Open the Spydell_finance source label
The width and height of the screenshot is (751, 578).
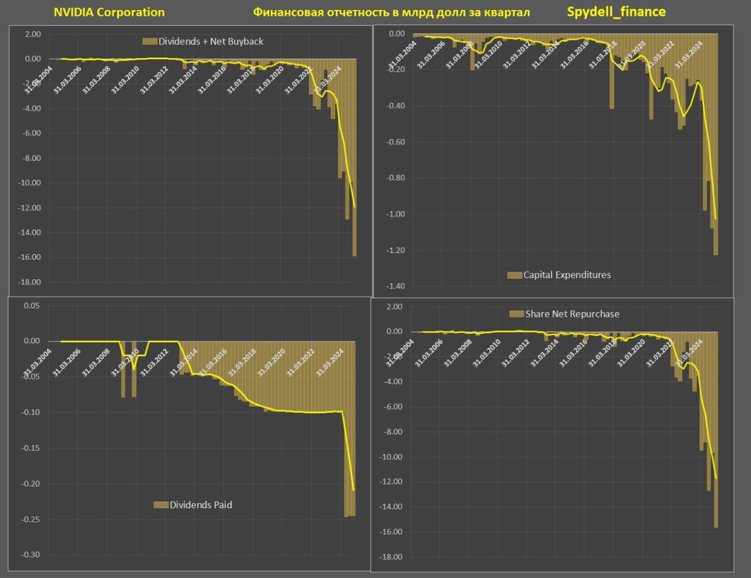click(616, 12)
